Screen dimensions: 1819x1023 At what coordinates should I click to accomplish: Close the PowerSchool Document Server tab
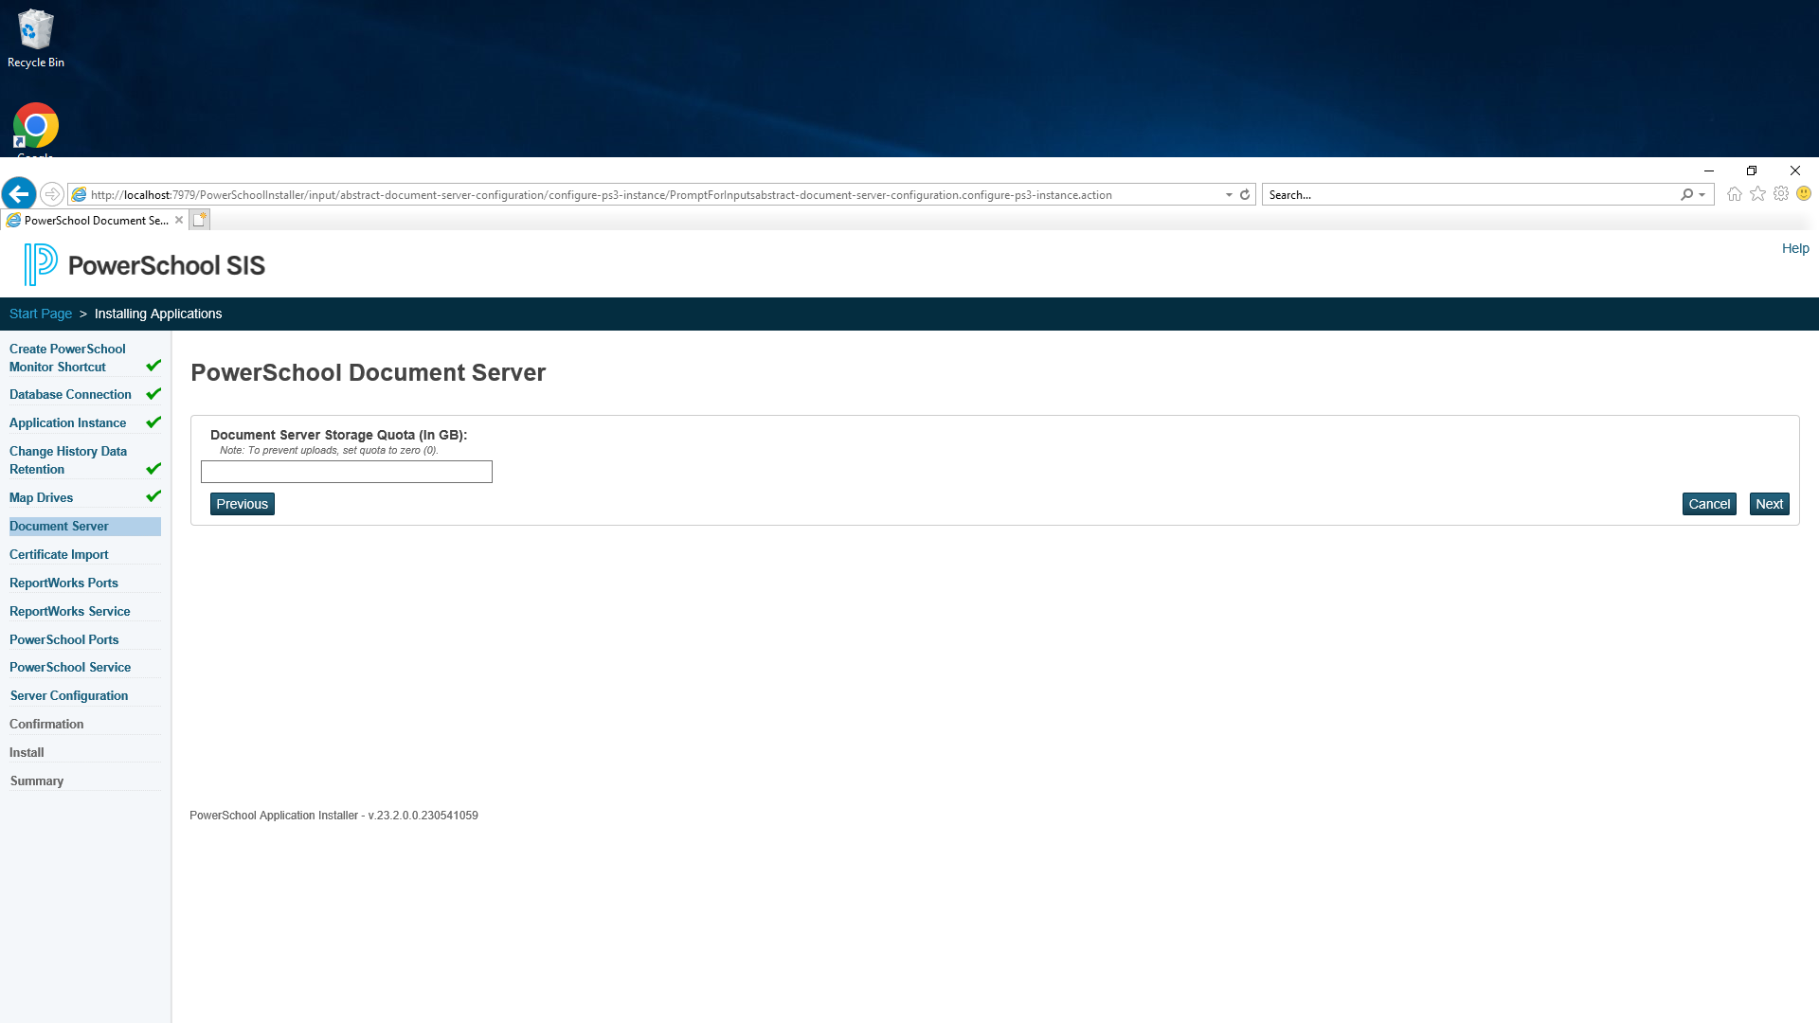tap(179, 220)
